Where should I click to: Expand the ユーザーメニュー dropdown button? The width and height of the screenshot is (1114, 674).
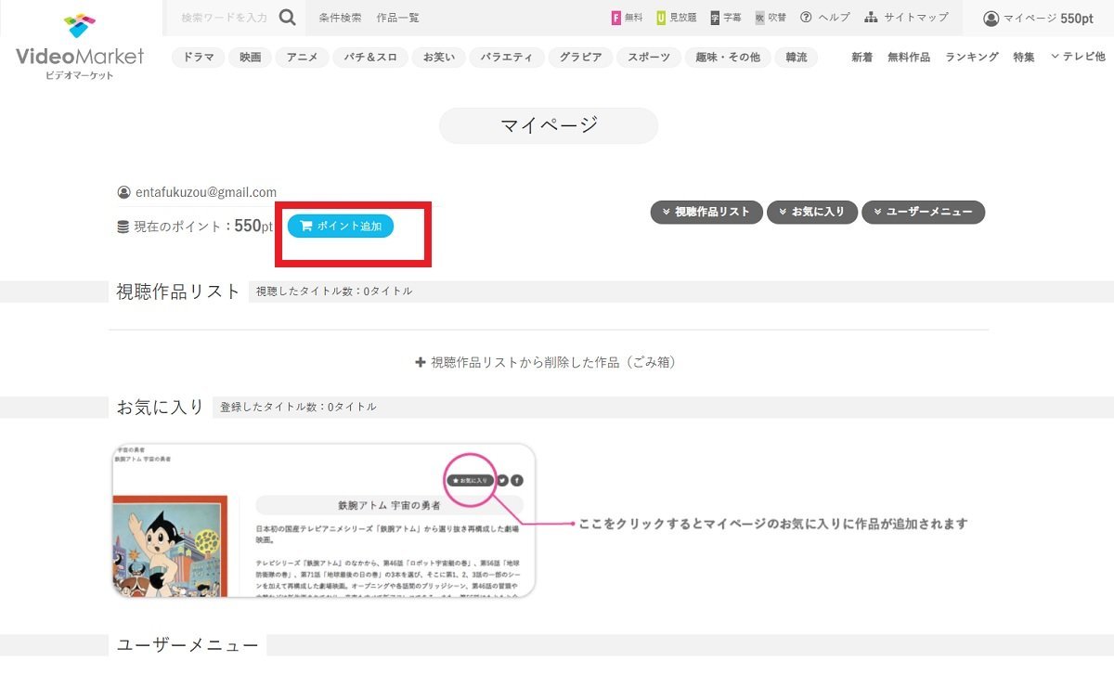(x=923, y=213)
